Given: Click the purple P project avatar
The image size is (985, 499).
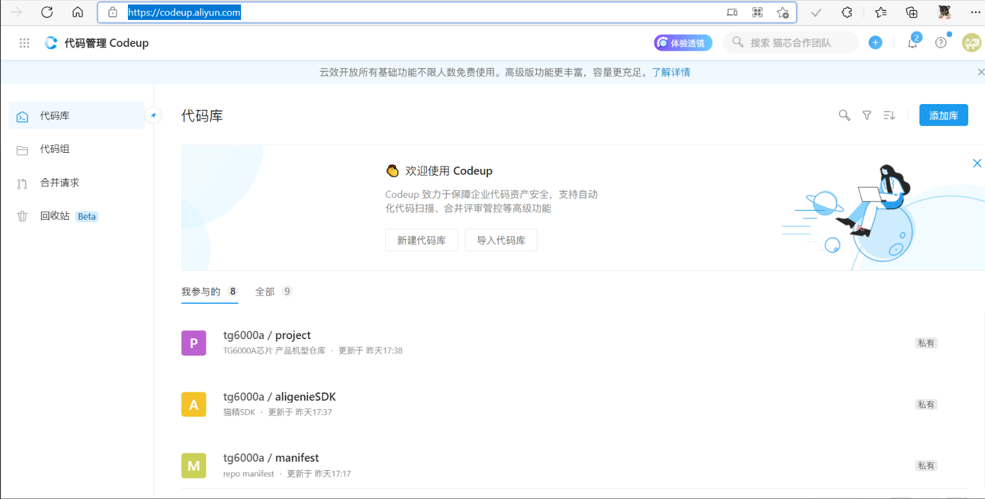Looking at the screenshot, I should [x=194, y=343].
